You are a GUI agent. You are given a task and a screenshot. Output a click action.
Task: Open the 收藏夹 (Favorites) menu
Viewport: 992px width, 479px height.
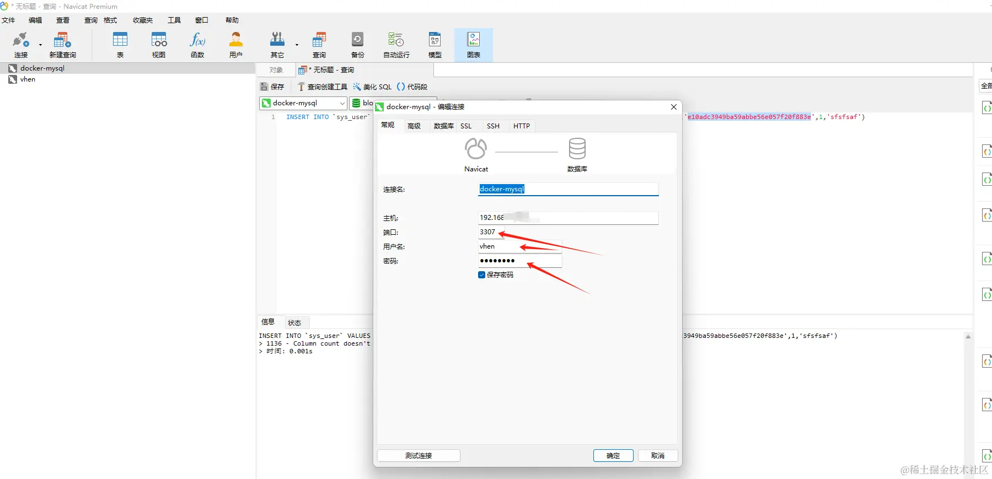(x=143, y=20)
